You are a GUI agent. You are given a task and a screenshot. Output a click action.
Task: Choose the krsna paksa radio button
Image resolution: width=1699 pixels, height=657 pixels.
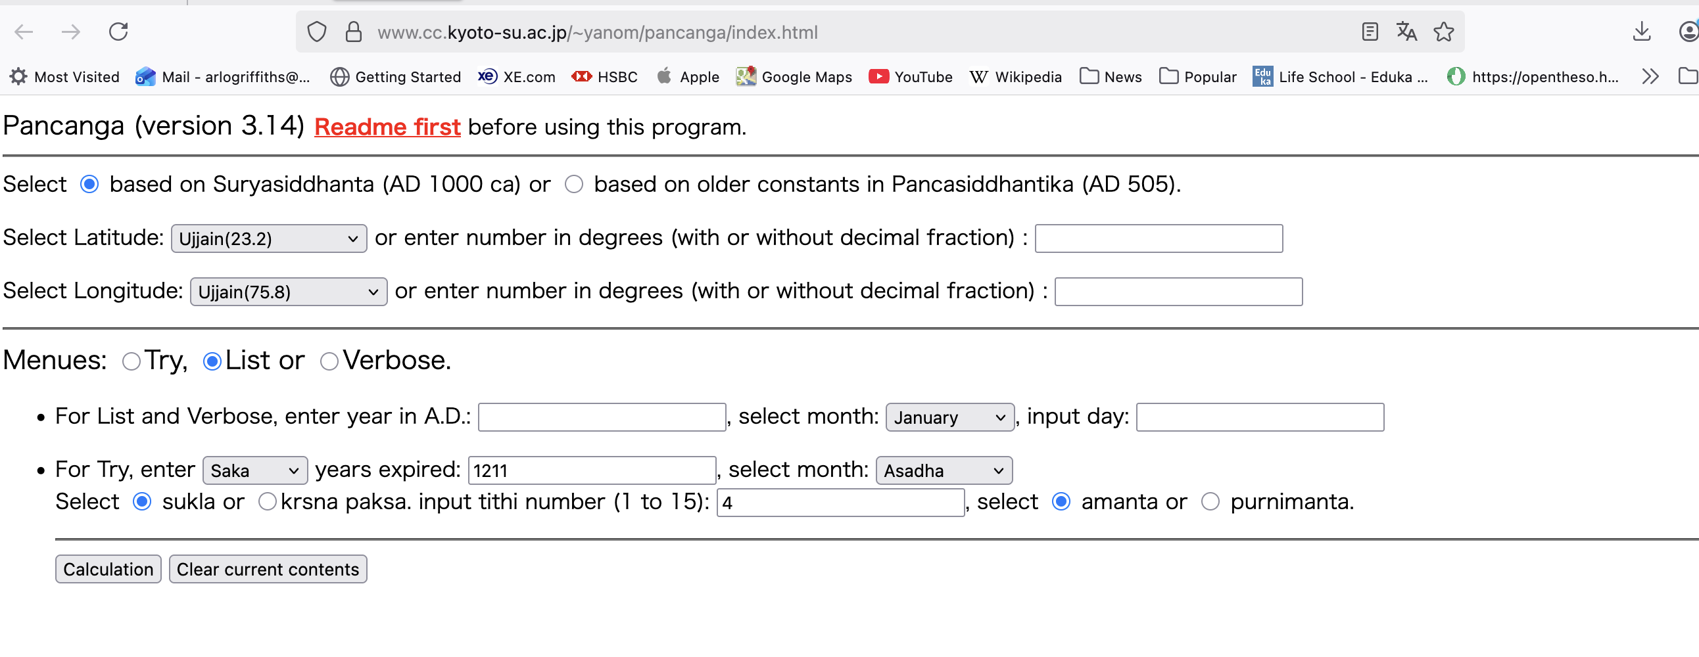[267, 502]
